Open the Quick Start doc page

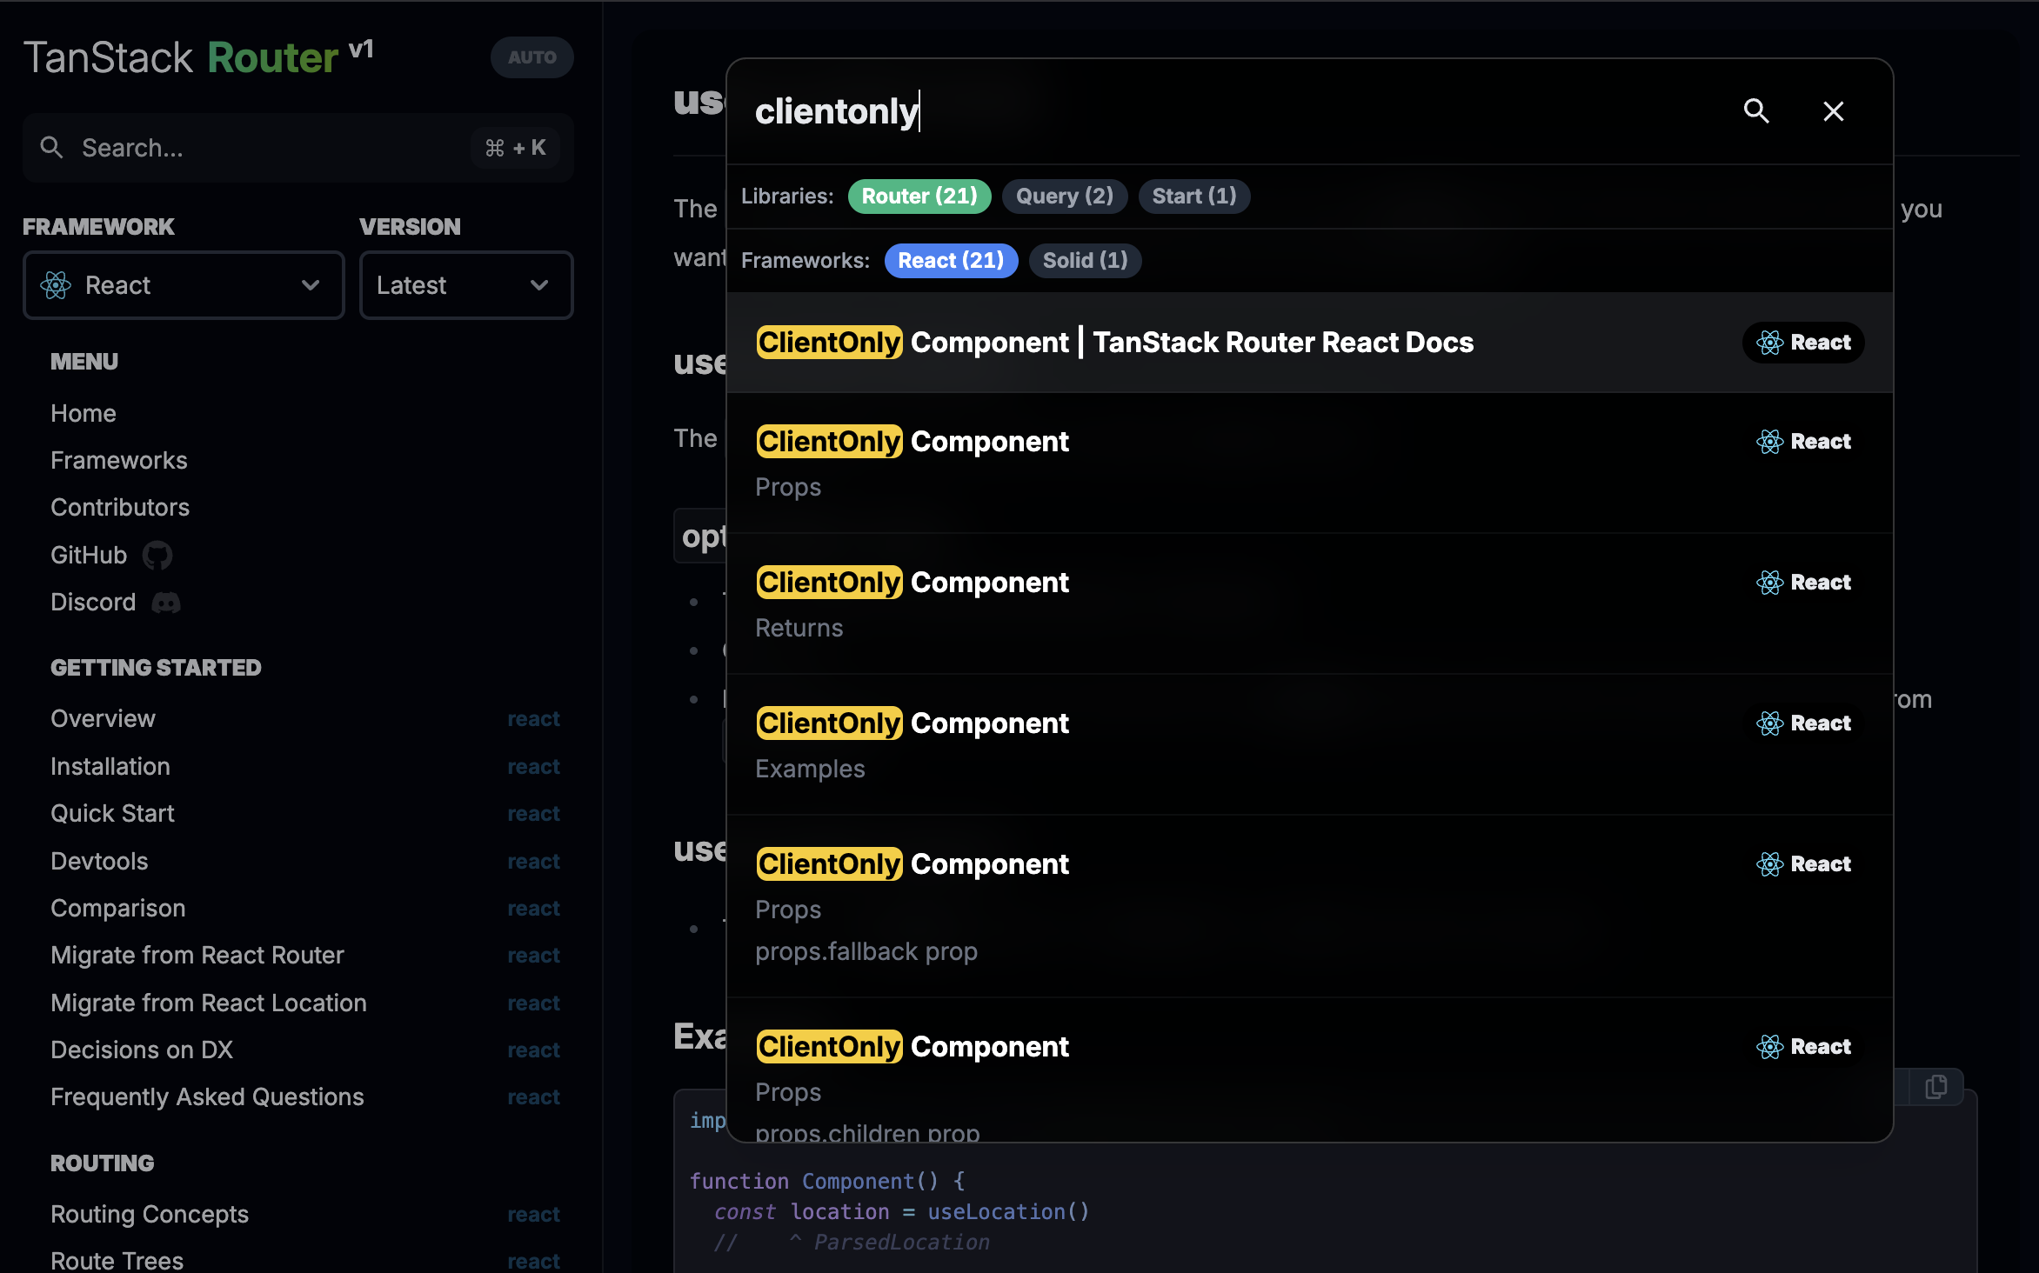click(304, 814)
